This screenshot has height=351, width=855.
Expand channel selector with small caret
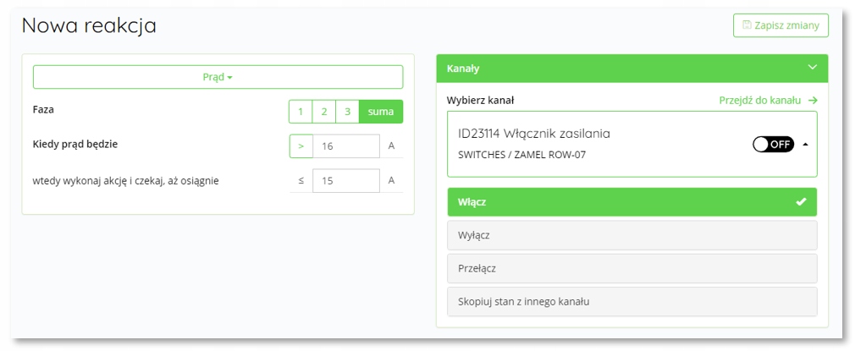(805, 144)
